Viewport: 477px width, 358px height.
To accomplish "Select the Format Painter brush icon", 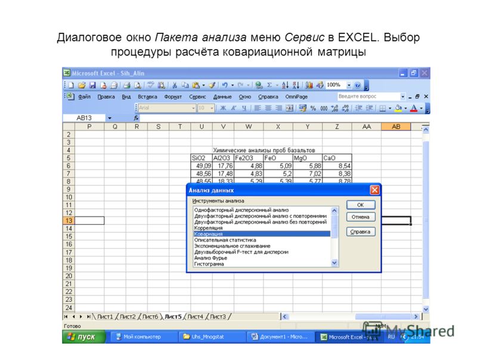I will tap(212, 85).
